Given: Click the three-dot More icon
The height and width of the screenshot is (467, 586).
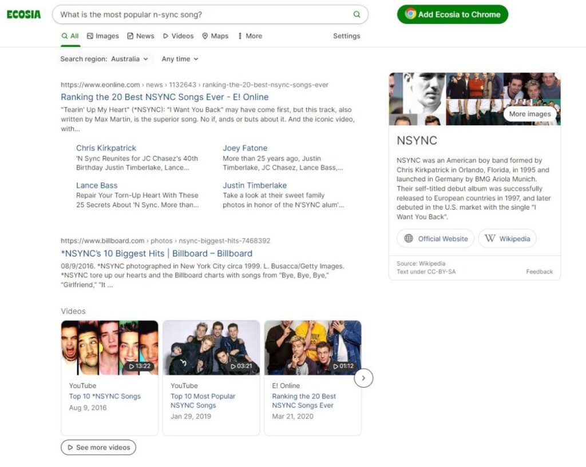Looking at the screenshot, I should pos(240,36).
